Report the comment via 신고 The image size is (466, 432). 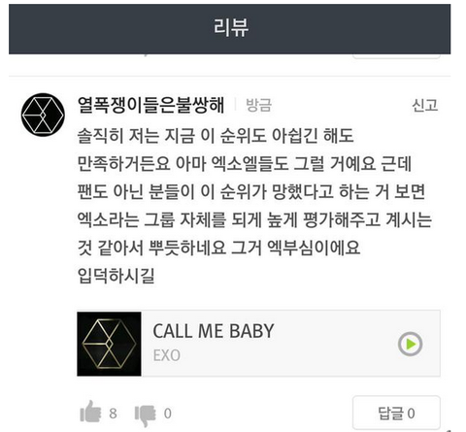tap(425, 106)
